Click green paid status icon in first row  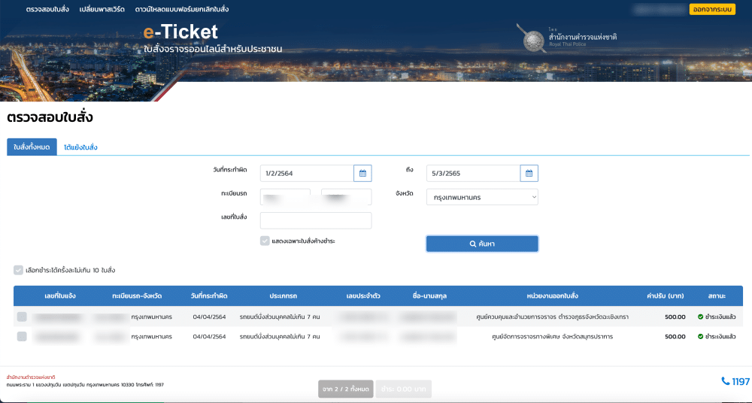(x=700, y=317)
